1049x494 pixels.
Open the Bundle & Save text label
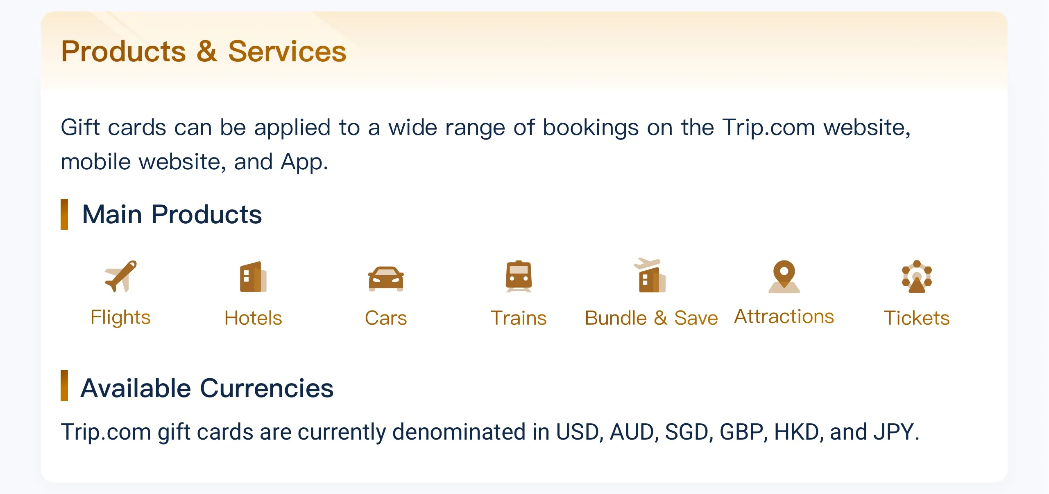click(651, 318)
